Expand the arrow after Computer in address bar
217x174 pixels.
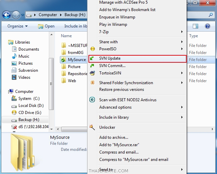(x=61, y=15)
